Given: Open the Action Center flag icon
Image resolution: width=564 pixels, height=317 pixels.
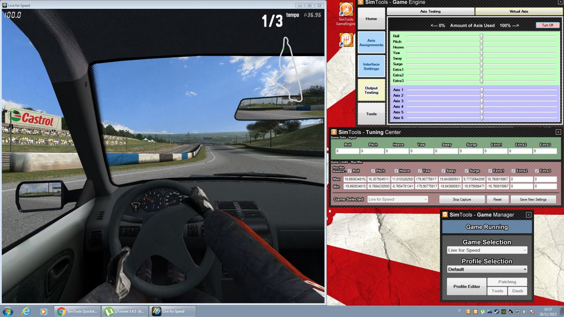Looking at the screenshot, I should tap(532, 312).
